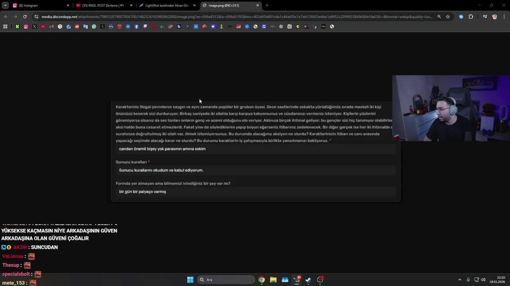Click the Shazam extension icon
Viewport: 510px width, 286px height.
(461, 17)
